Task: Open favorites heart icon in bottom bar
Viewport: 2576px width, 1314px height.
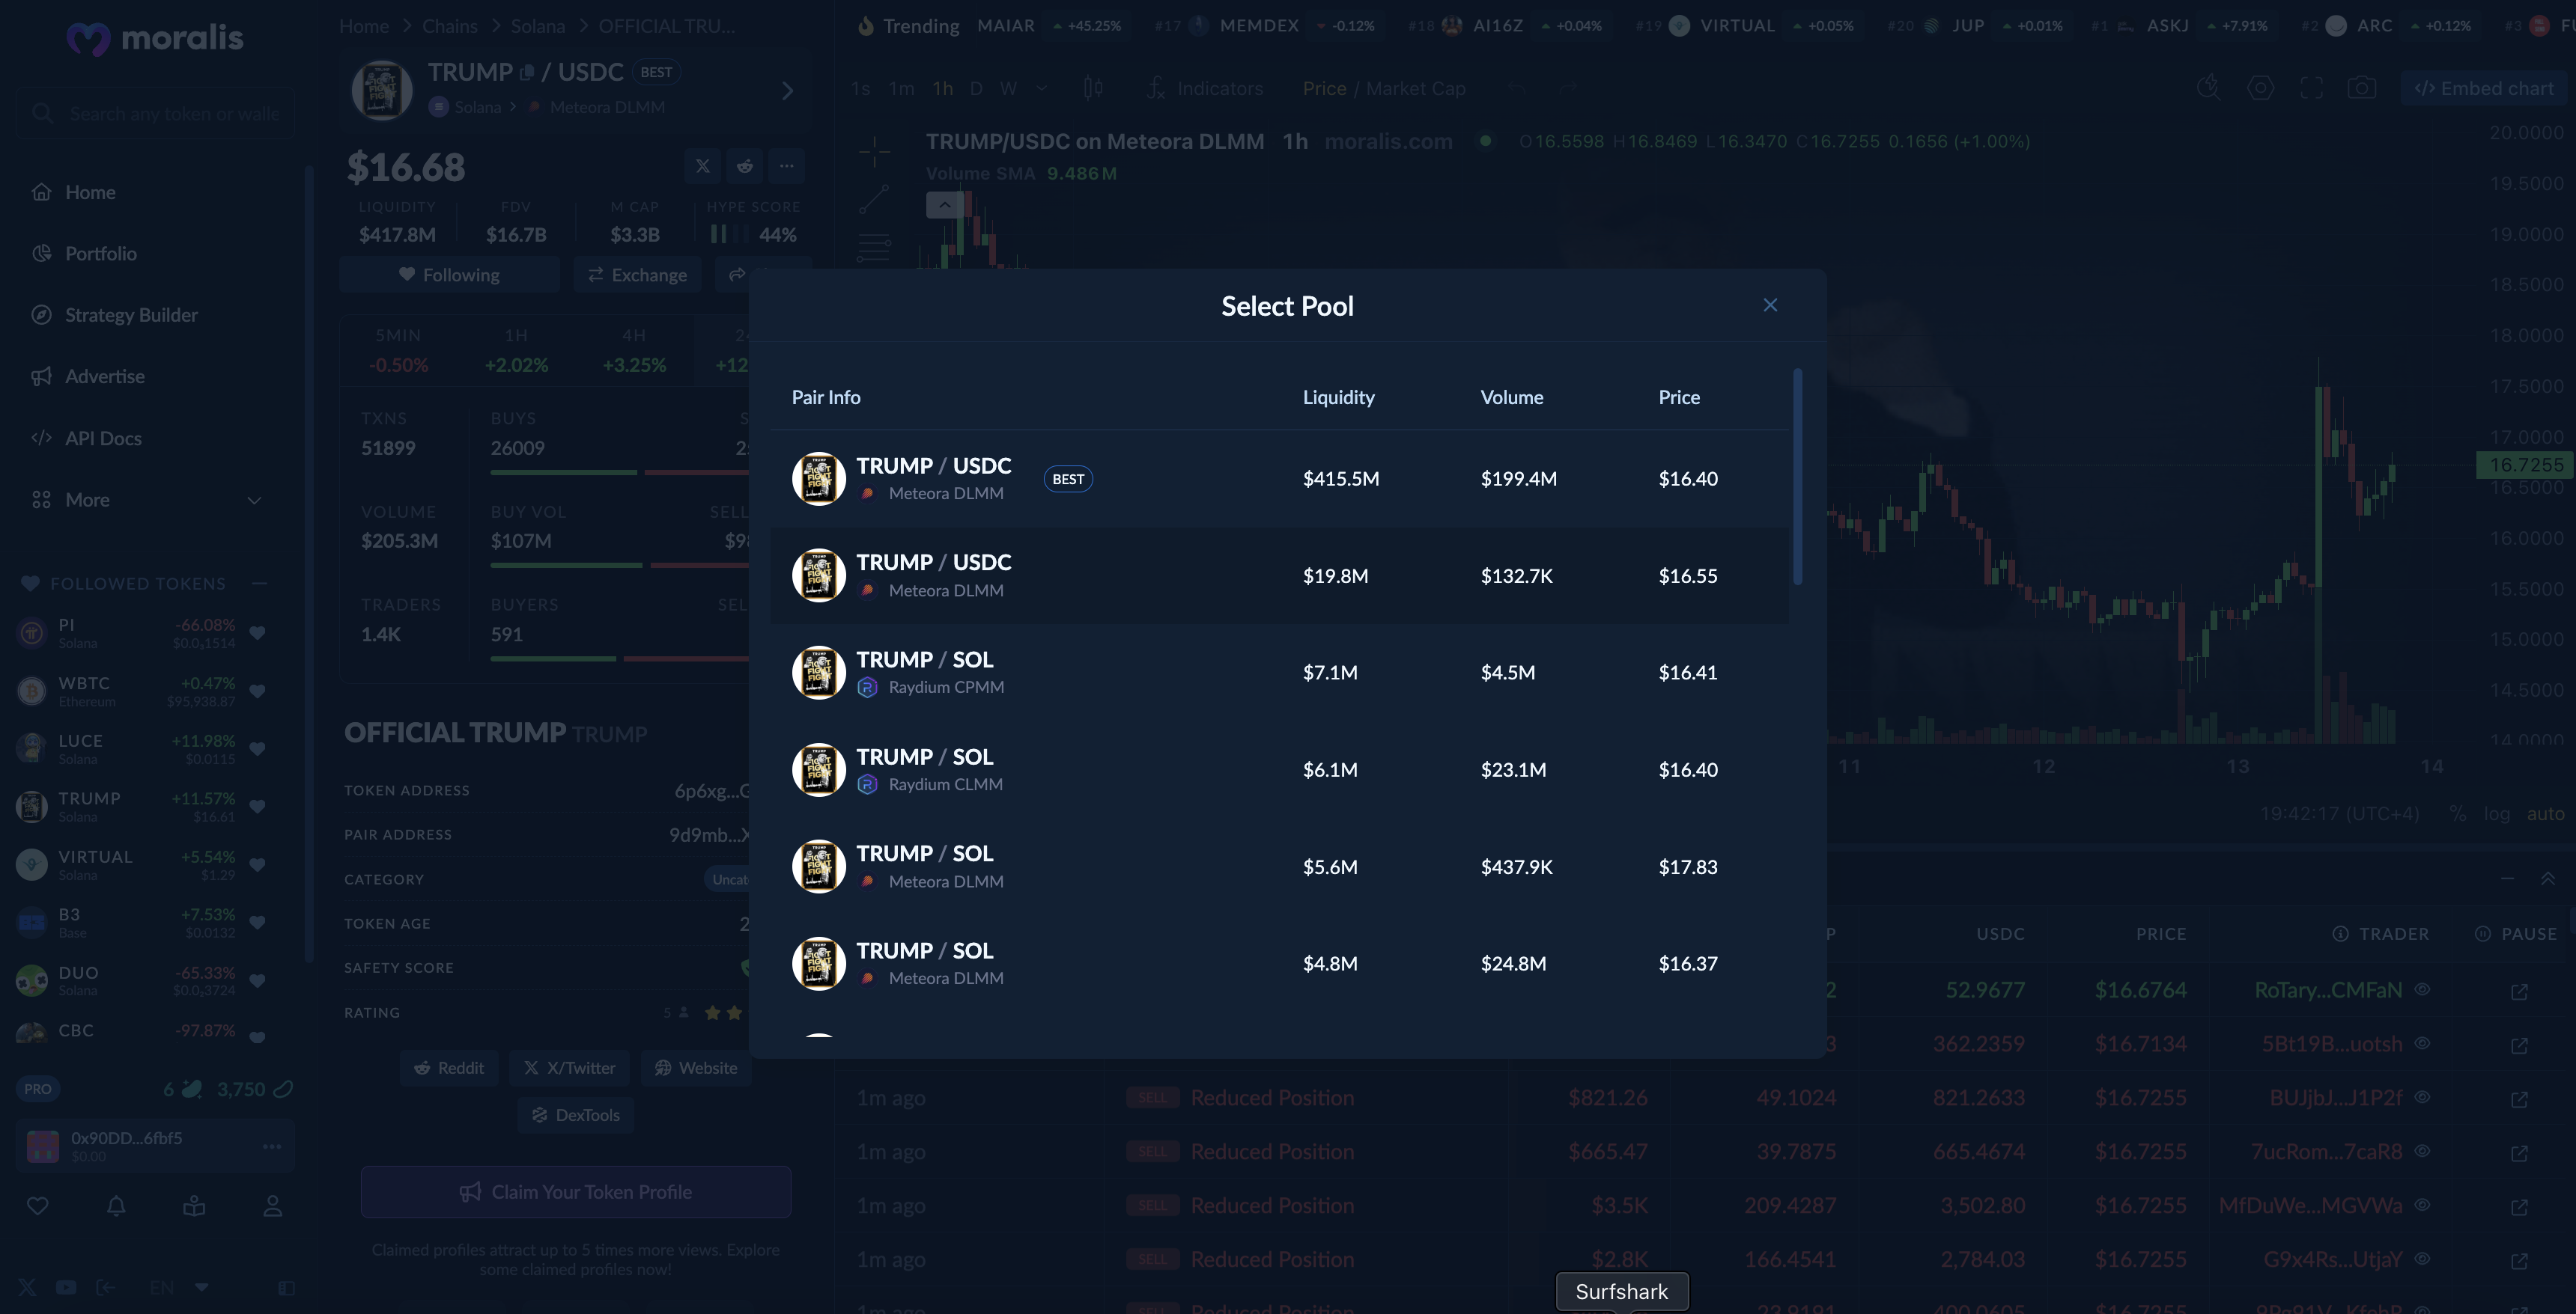Action: 38,1206
